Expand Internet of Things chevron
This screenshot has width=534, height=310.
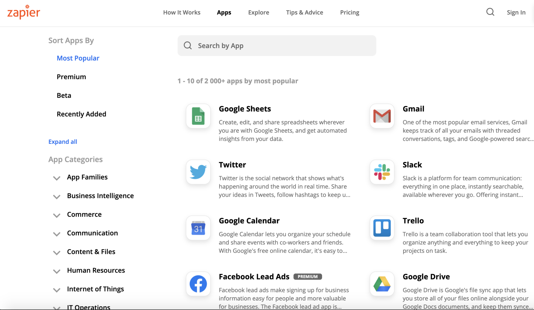click(57, 290)
